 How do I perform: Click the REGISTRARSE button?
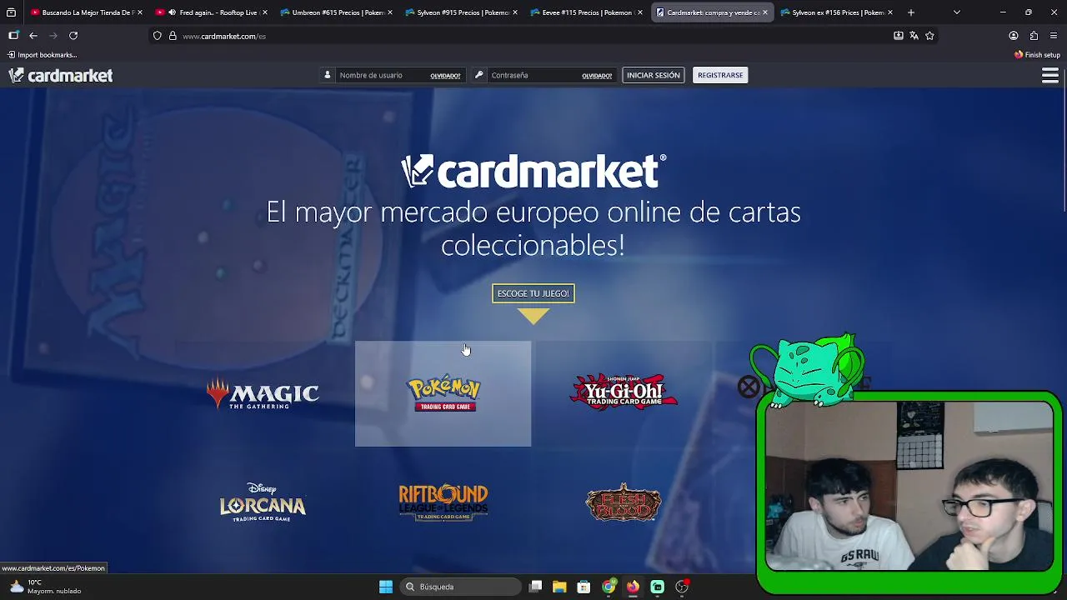click(720, 76)
